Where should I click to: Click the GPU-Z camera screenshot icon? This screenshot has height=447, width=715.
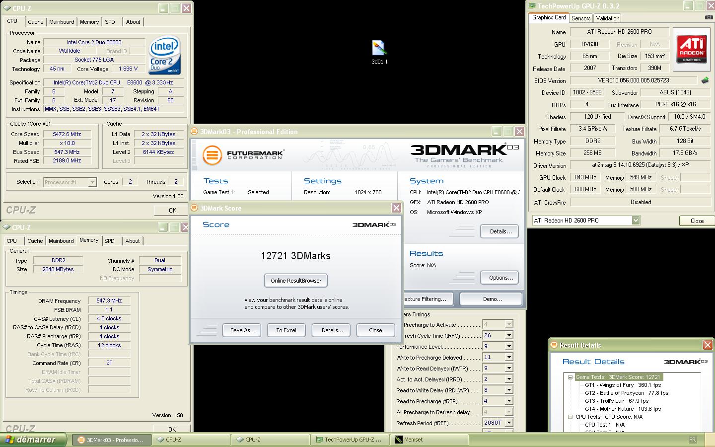click(709, 17)
